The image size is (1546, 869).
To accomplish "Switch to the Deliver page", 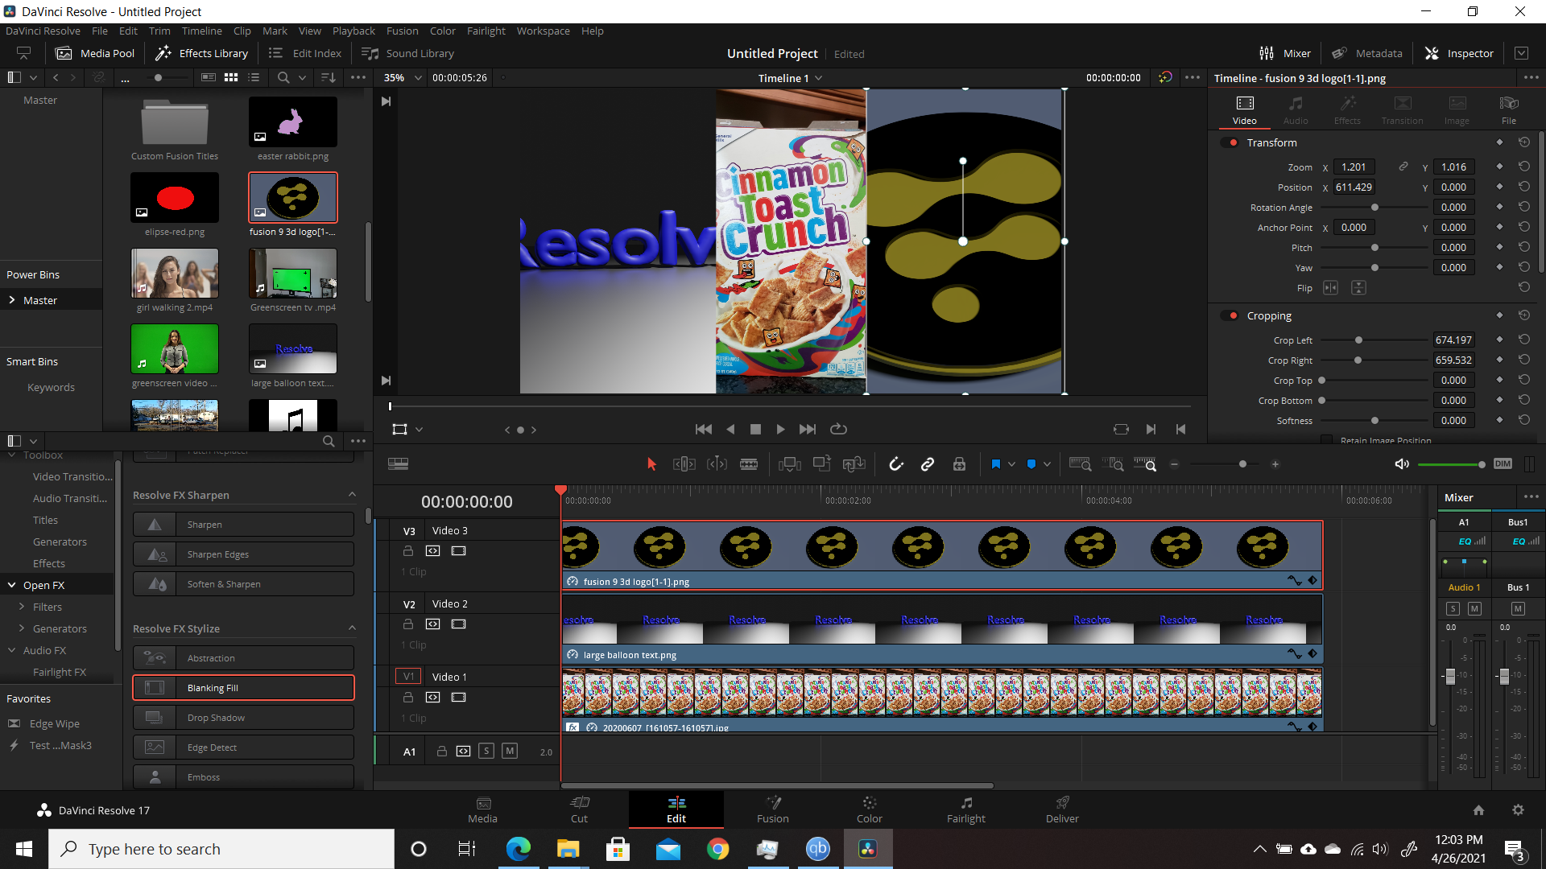I will click(1062, 809).
